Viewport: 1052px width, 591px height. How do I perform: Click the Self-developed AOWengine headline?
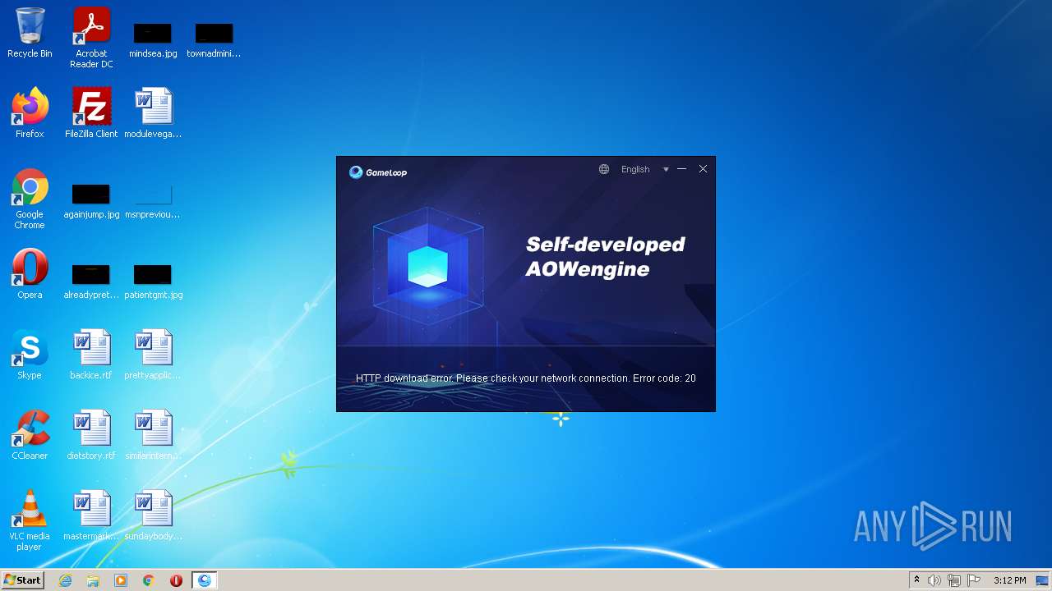pyautogui.click(x=606, y=256)
